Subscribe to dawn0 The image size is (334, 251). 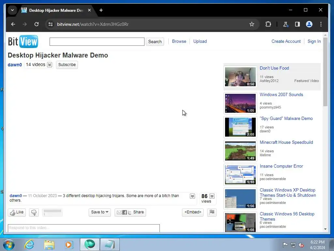(67, 65)
